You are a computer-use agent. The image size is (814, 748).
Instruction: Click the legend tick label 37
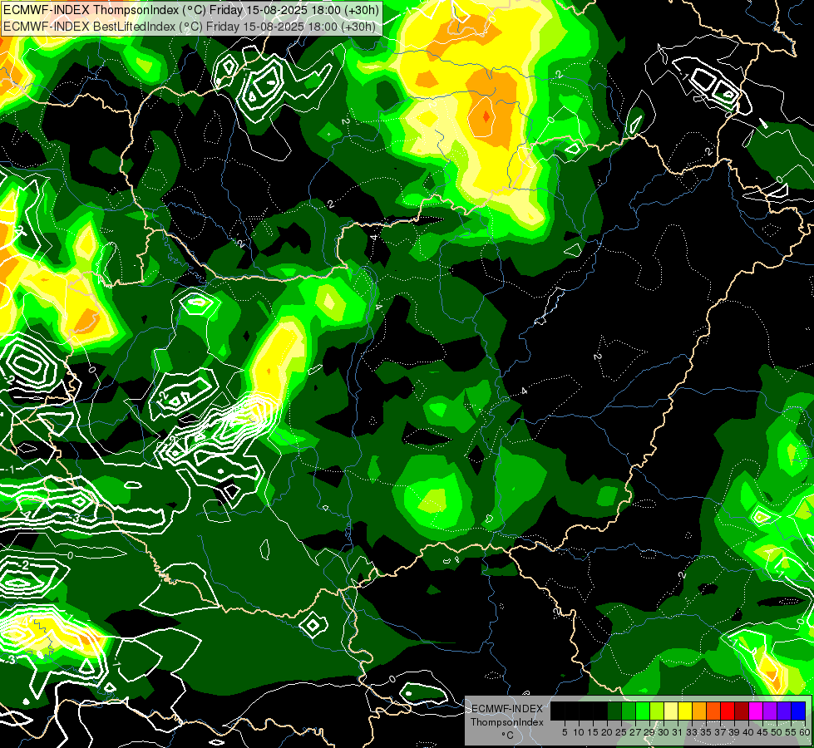(x=720, y=732)
